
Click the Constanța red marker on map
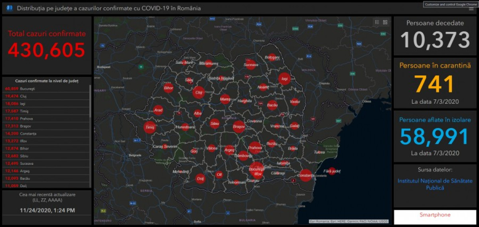(305, 175)
